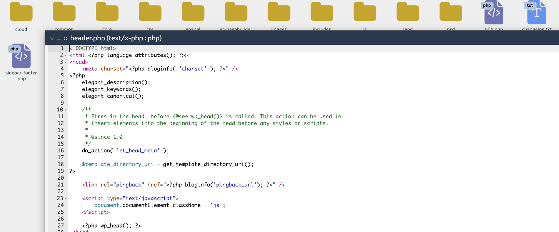Collapse the head block at line 3
The image size is (559, 232).
(x=66, y=62)
